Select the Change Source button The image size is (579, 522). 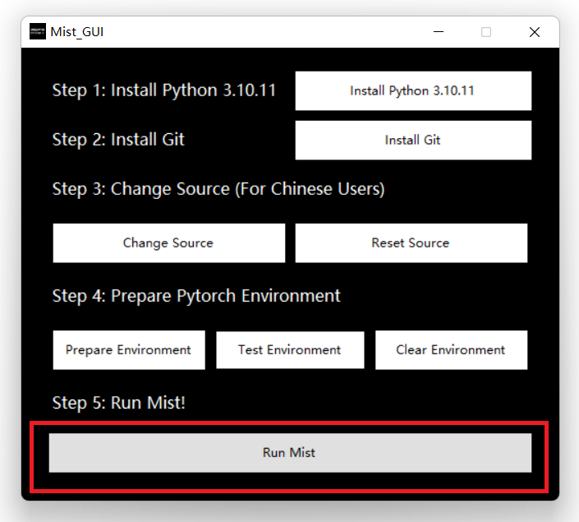(x=168, y=243)
